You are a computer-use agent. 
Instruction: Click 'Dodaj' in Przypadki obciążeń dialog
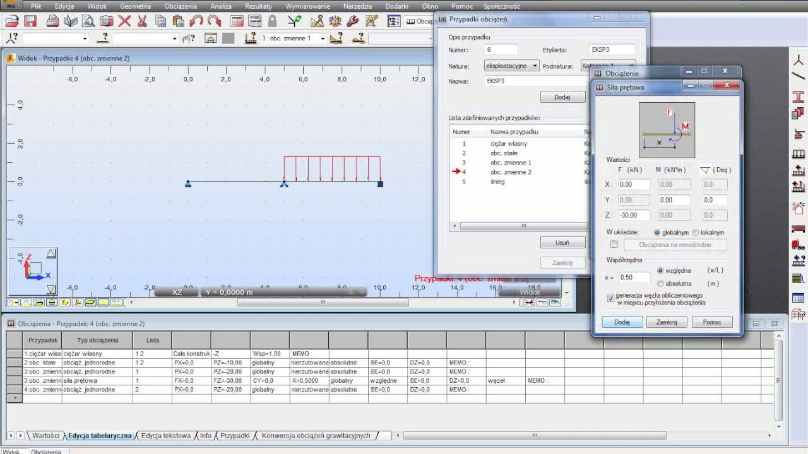coord(562,97)
